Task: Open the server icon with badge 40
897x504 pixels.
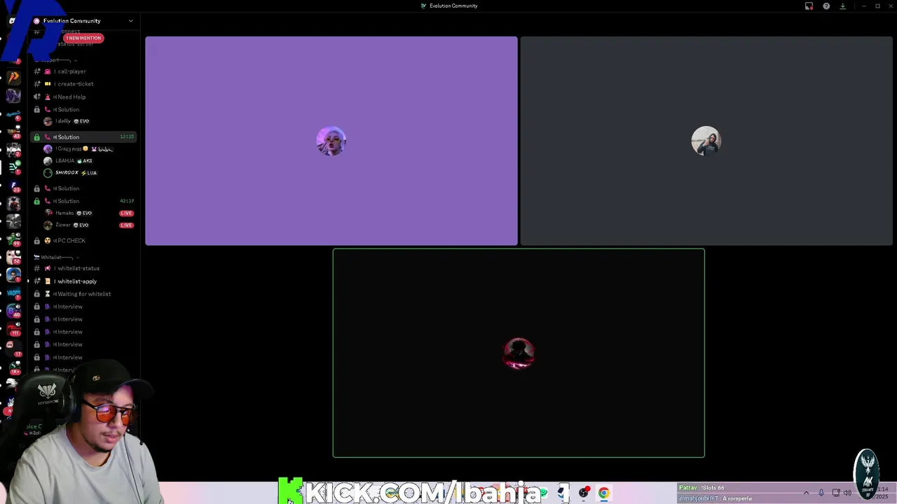Action: 13,310
